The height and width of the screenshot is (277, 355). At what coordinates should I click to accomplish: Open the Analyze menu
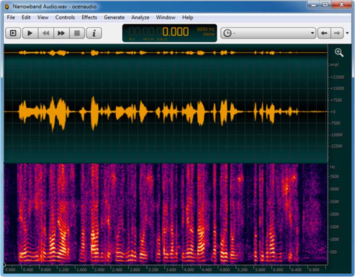click(140, 17)
